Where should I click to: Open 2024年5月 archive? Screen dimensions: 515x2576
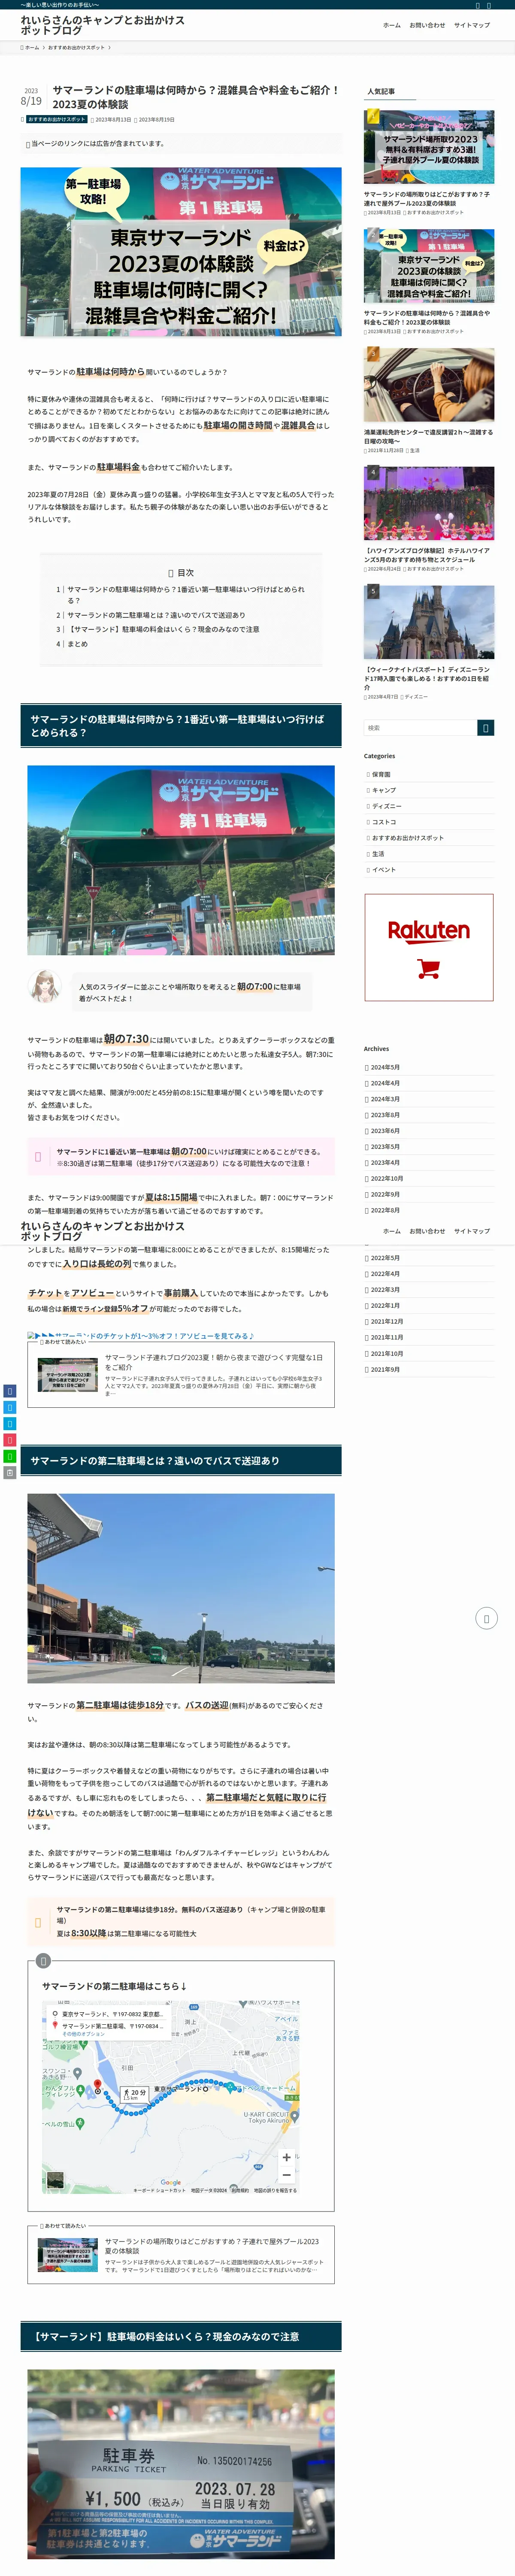385,1067
